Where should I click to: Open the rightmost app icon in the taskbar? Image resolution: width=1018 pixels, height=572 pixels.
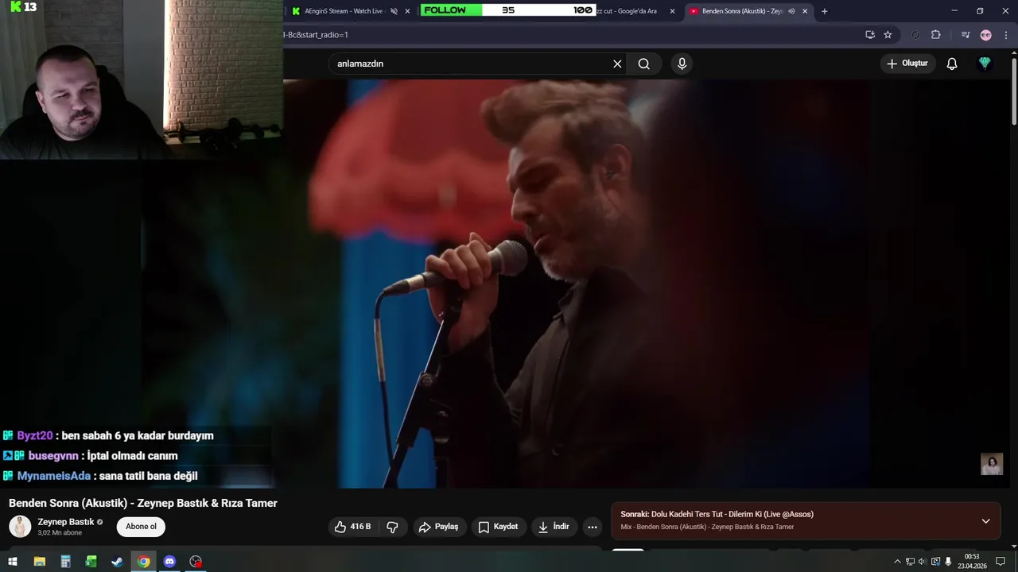[196, 562]
